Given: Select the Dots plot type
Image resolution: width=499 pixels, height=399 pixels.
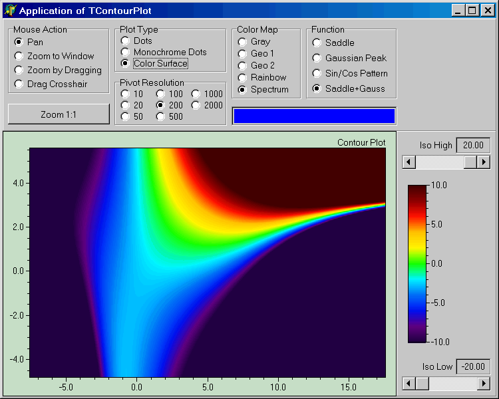Looking at the screenshot, I should 125,41.
